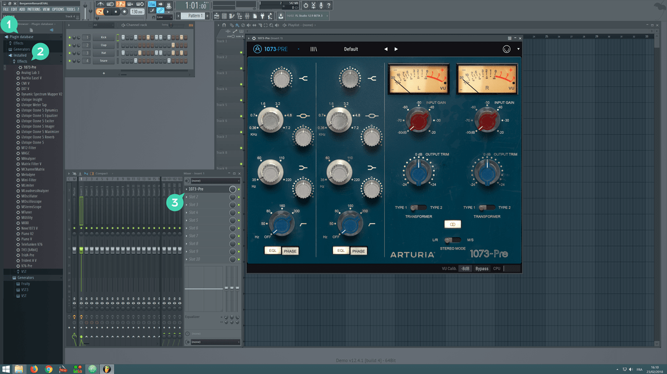Toggle left TRANSFORMER type switch
The image size is (667, 374).
click(x=418, y=208)
